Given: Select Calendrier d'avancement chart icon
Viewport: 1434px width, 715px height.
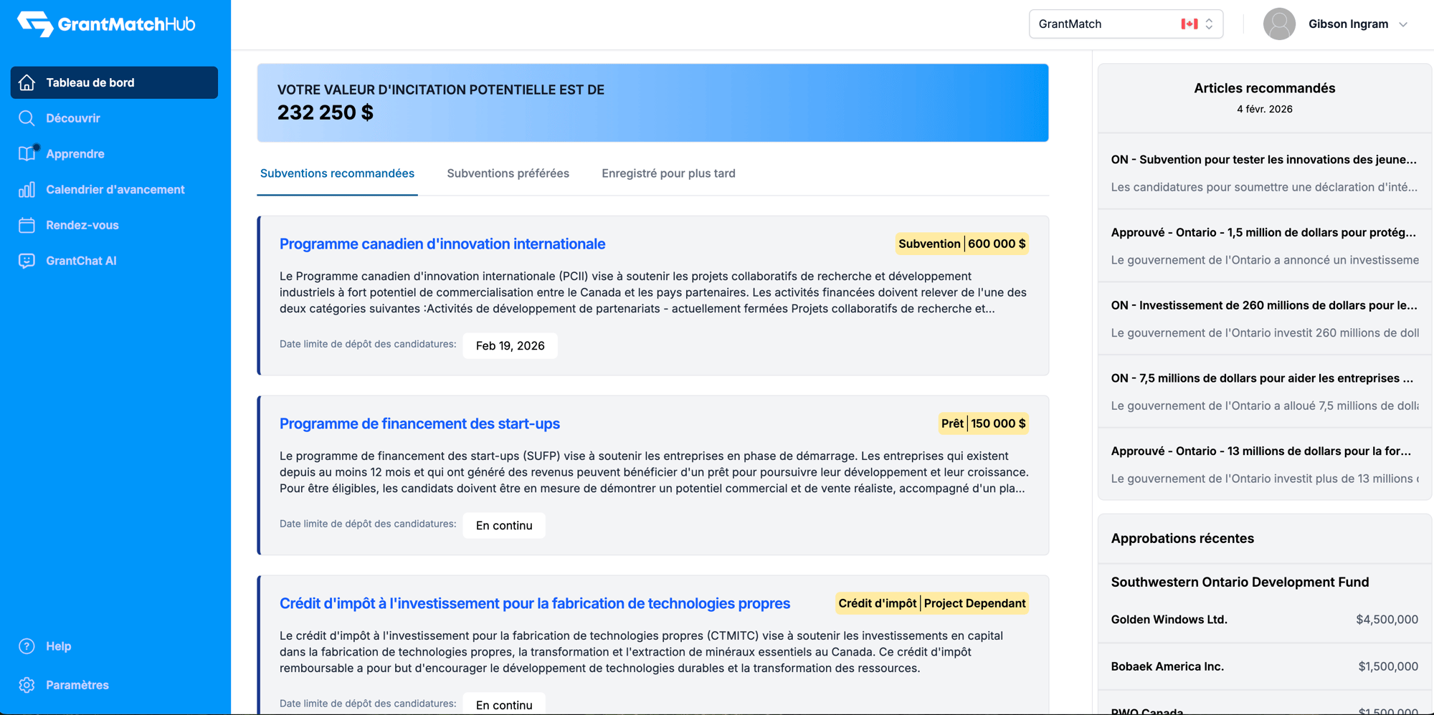Looking at the screenshot, I should click(27, 190).
